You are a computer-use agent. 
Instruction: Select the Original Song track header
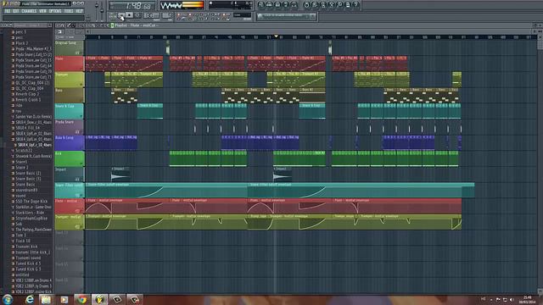pyautogui.click(x=69, y=47)
